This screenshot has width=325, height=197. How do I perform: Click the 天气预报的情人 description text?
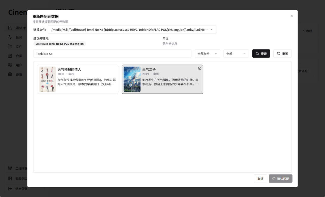click(87, 82)
